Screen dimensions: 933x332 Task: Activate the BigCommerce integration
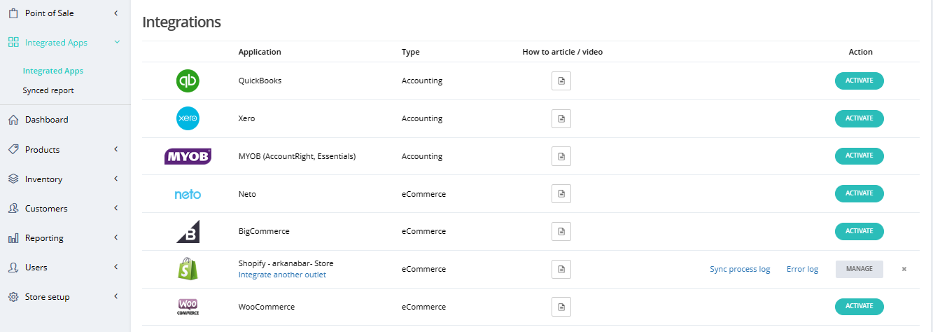click(x=860, y=231)
